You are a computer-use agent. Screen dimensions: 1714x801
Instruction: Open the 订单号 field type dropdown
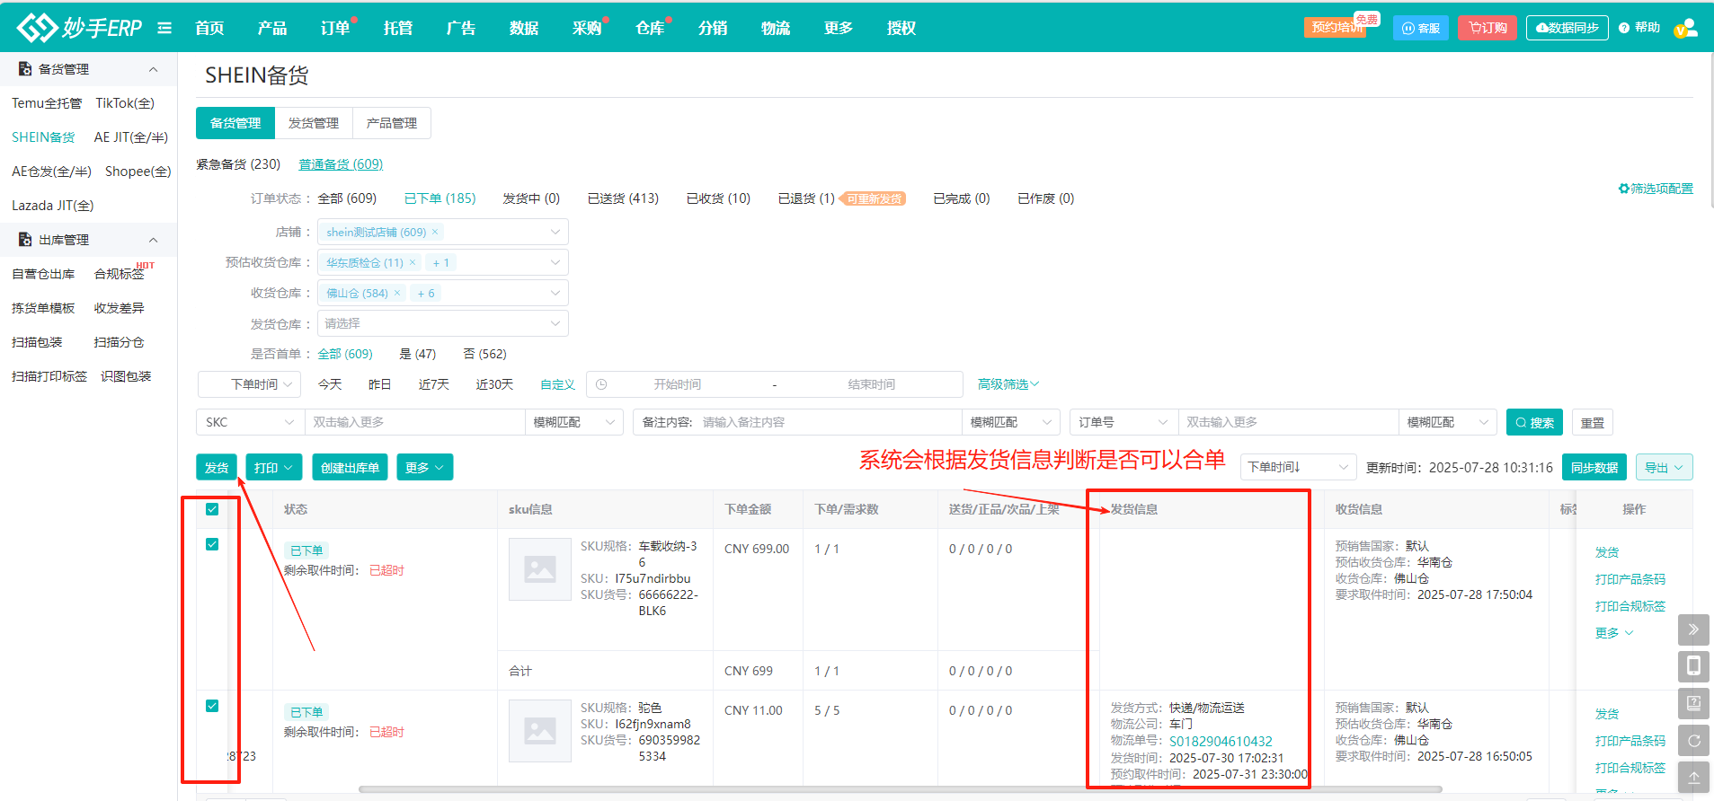coord(1123,422)
